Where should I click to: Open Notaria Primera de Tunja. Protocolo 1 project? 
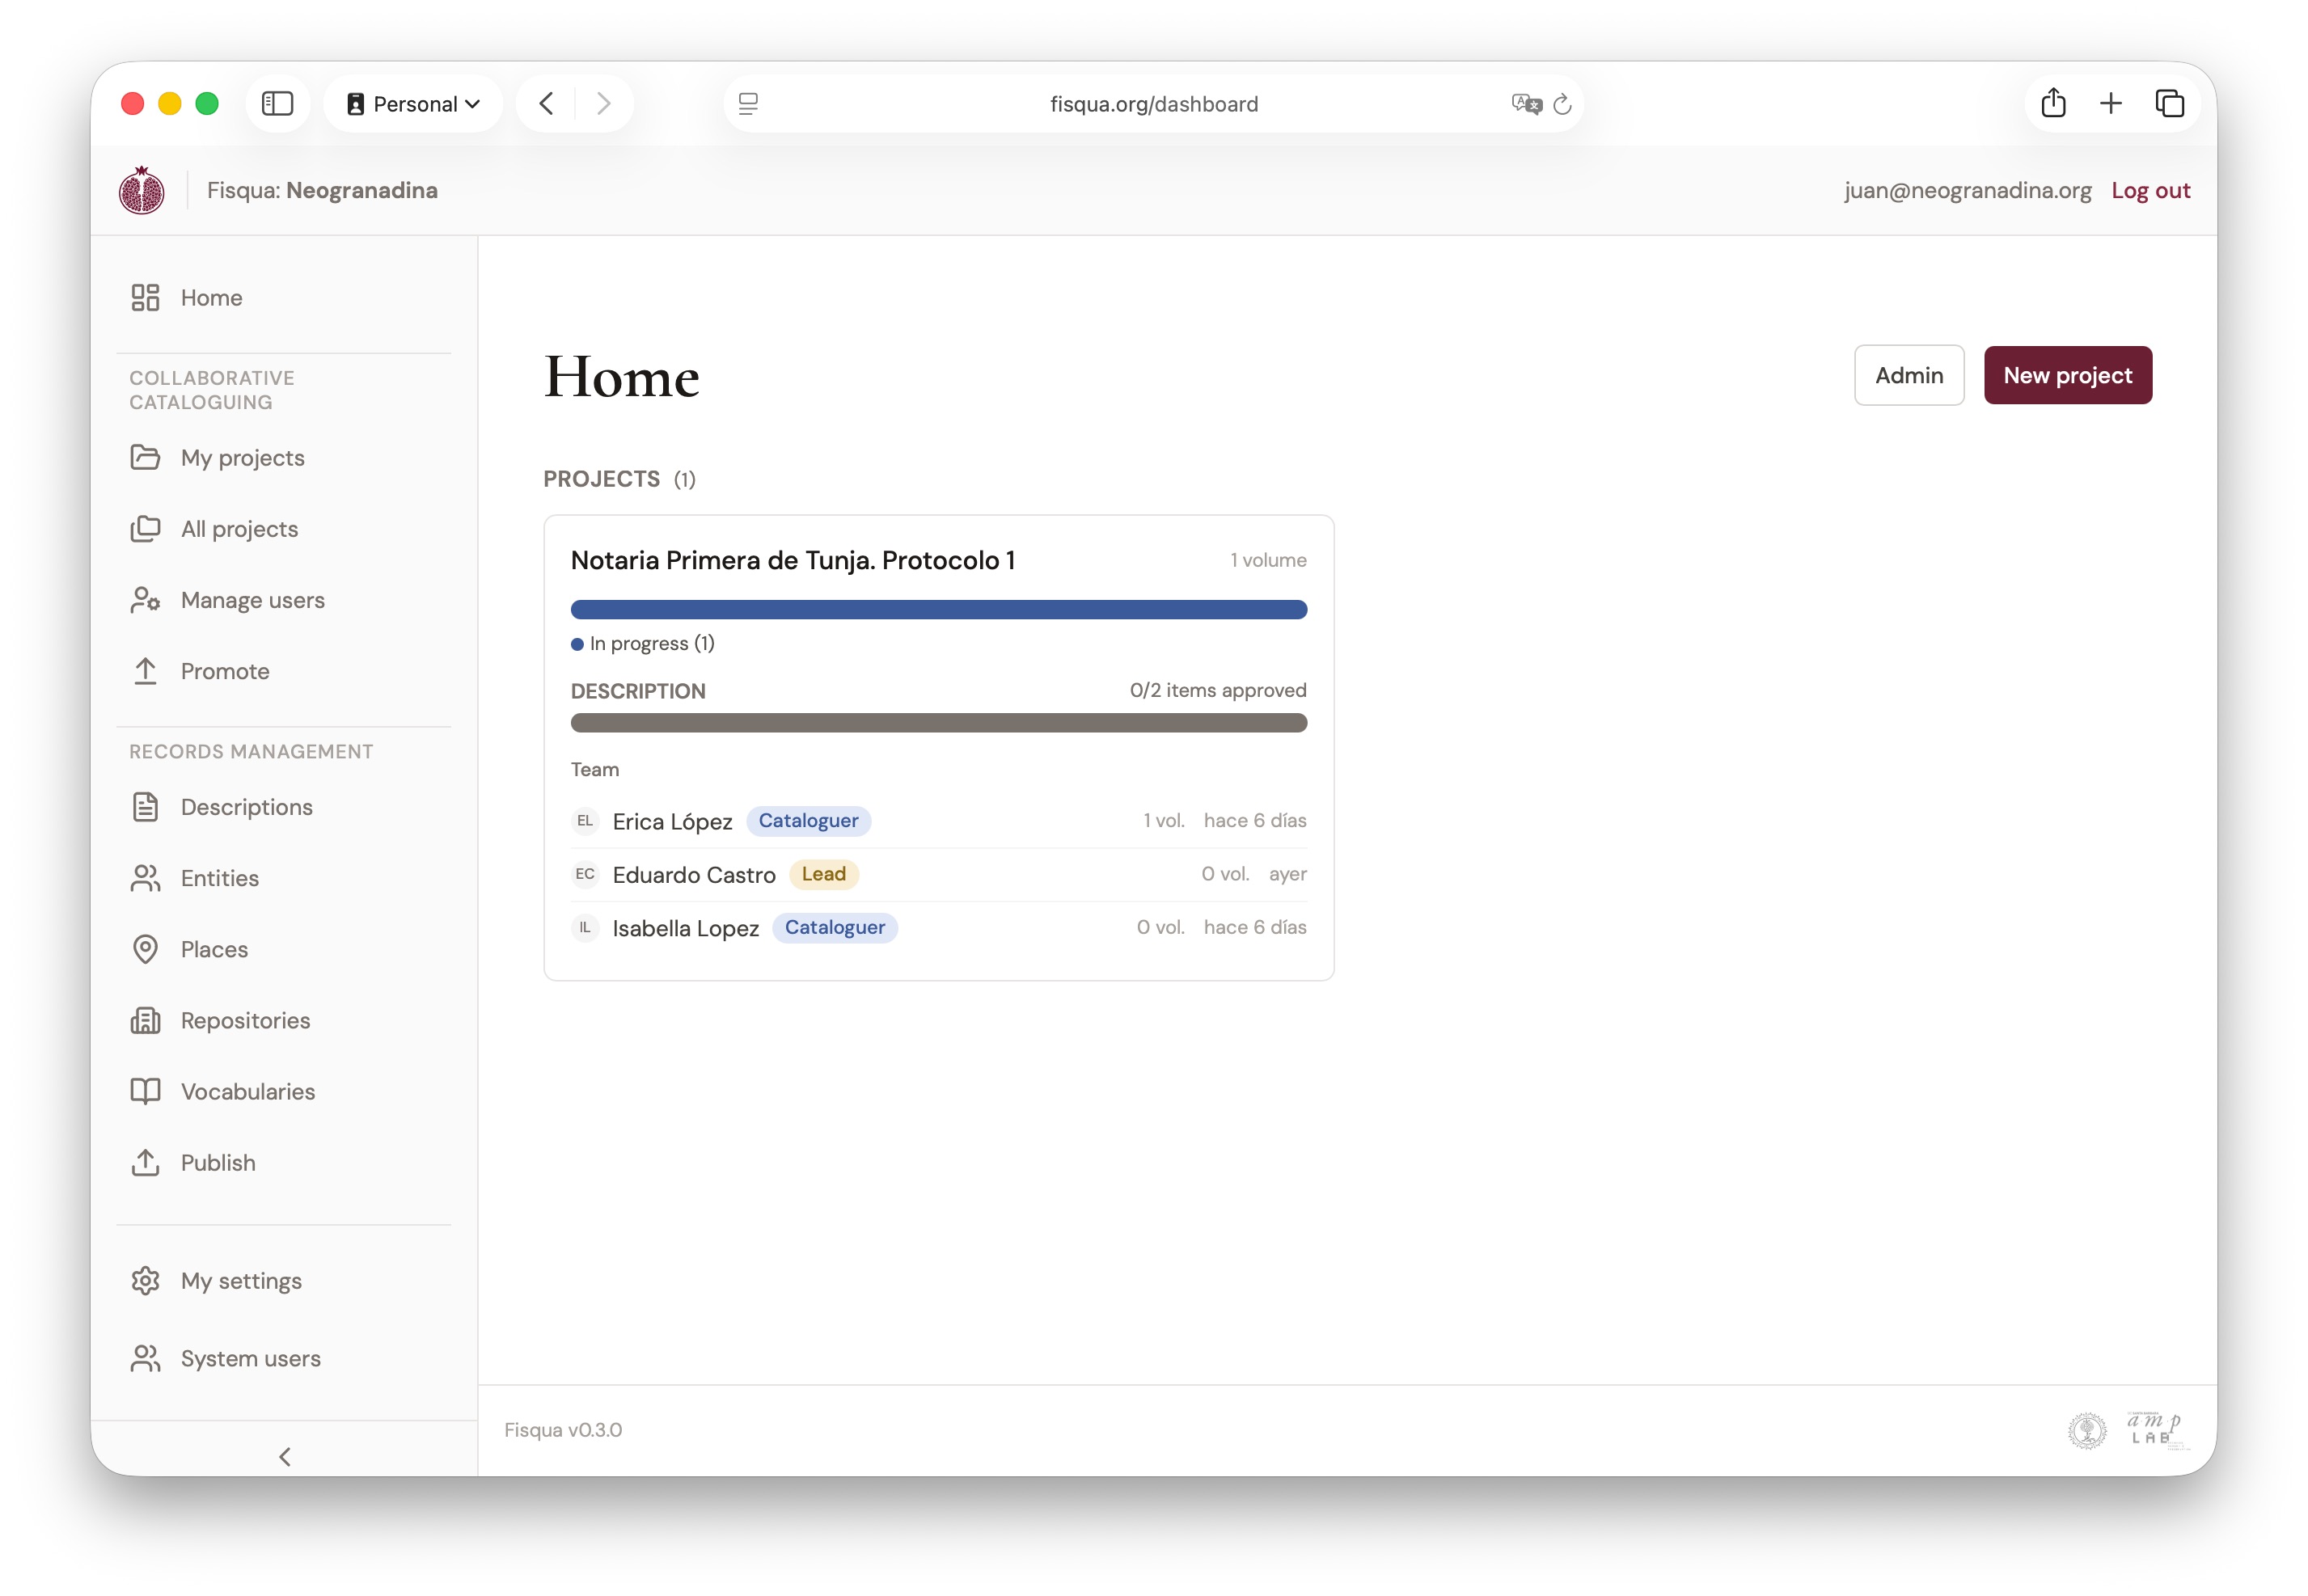(793, 560)
